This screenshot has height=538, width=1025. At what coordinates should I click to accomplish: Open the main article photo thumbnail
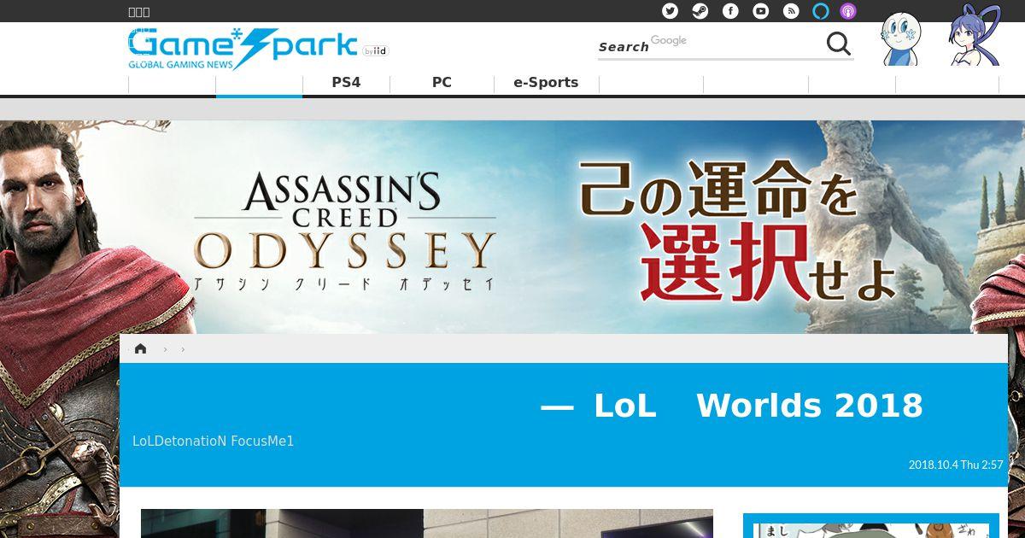[427, 523]
